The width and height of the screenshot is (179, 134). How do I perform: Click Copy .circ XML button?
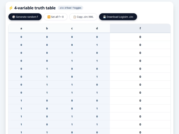pyautogui.click(x=83, y=17)
